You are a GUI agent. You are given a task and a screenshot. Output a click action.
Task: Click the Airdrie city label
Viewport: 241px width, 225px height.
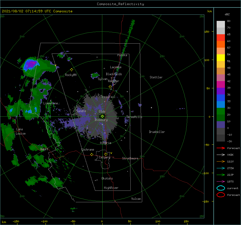(x=106, y=143)
